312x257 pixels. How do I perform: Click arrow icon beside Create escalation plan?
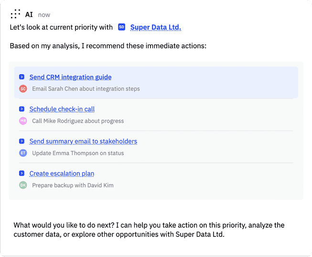coord(22,173)
